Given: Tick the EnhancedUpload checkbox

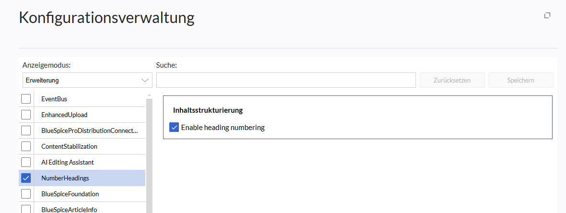Looking at the screenshot, I should point(26,115).
